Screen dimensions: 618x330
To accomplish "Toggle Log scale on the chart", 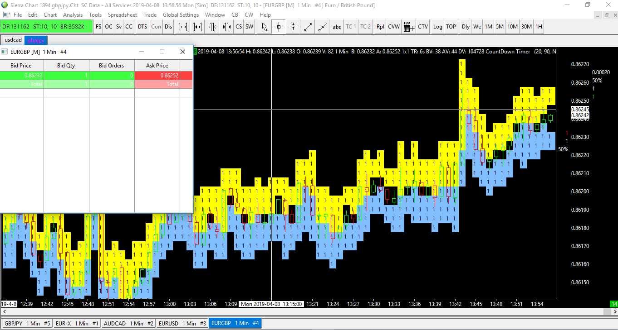I will click(437, 27).
